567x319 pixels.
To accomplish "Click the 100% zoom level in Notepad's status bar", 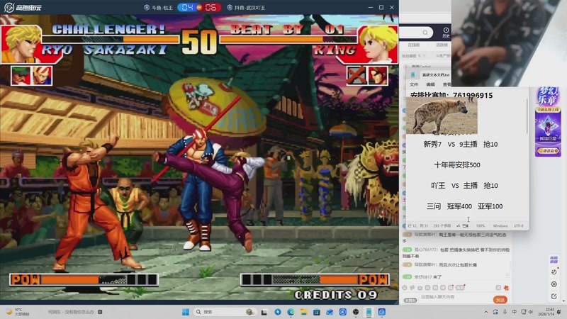I will coord(481,225).
